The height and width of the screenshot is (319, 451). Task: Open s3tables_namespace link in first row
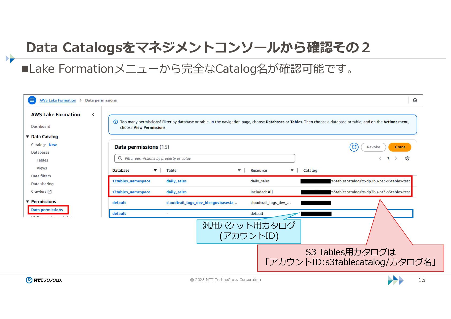point(131,181)
